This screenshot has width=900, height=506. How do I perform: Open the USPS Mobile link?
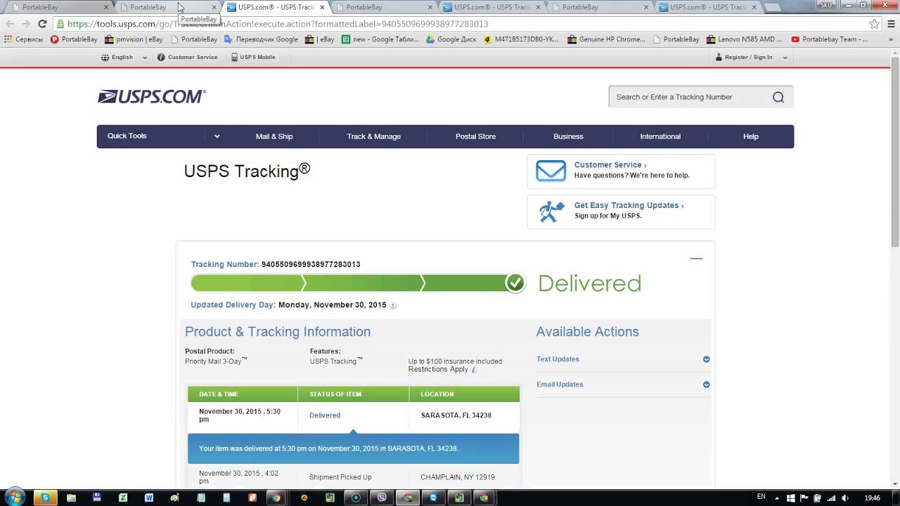[x=257, y=57]
